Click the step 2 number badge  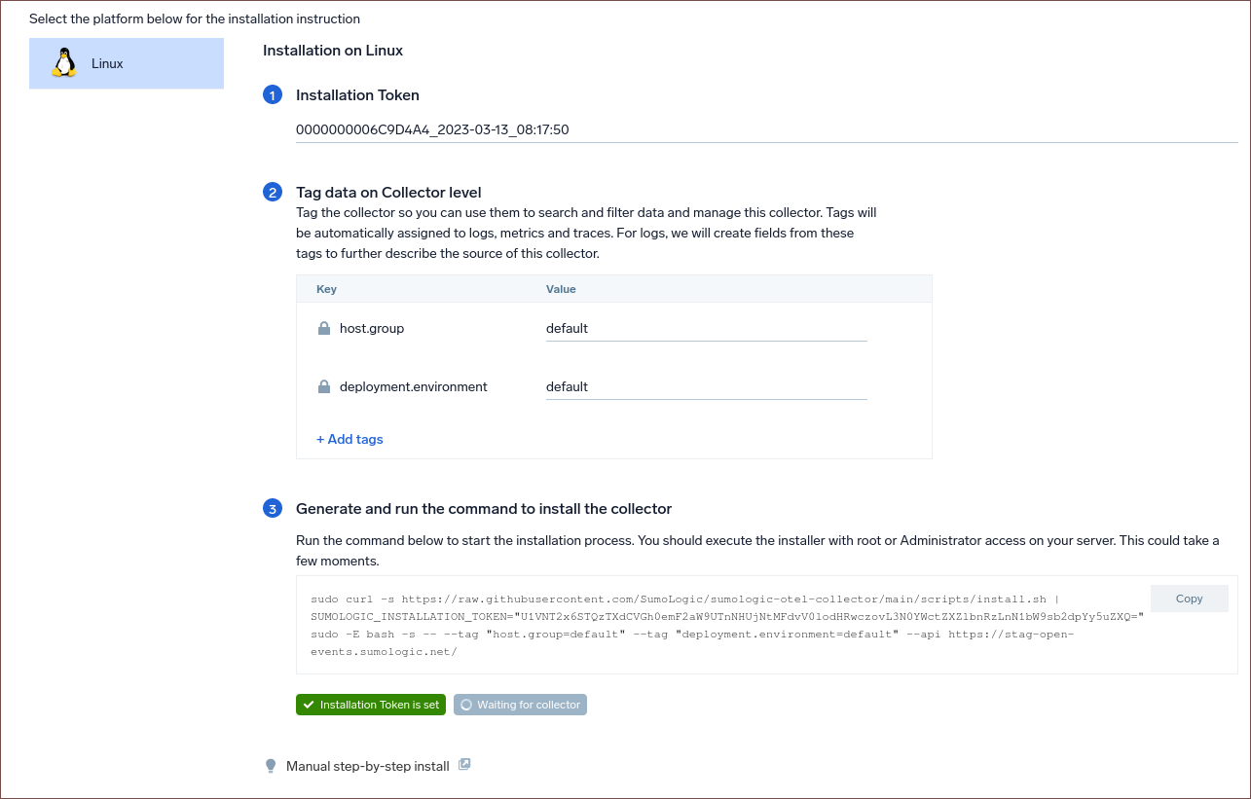pyautogui.click(x=273, y=193)
